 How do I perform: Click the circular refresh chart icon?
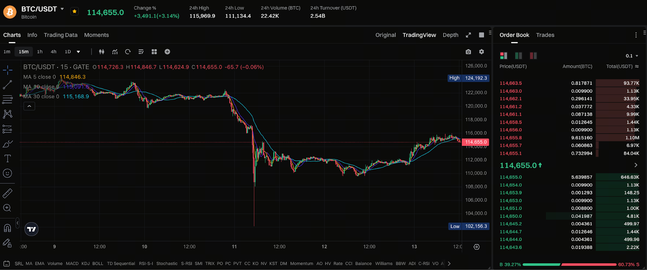[x=128, y=52]
